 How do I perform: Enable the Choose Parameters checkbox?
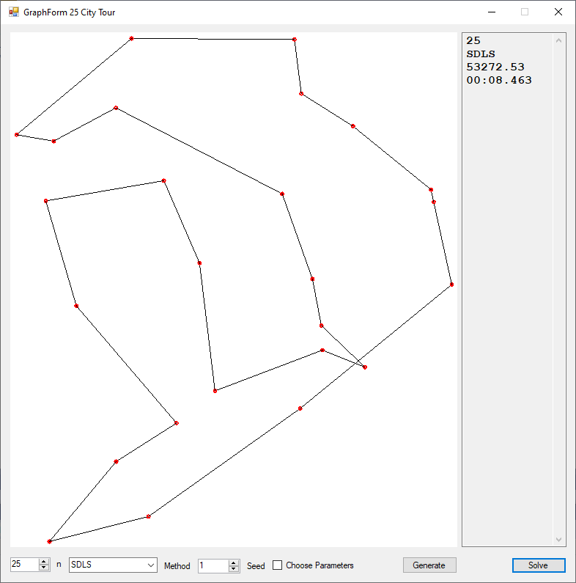(x=278, y=565)
